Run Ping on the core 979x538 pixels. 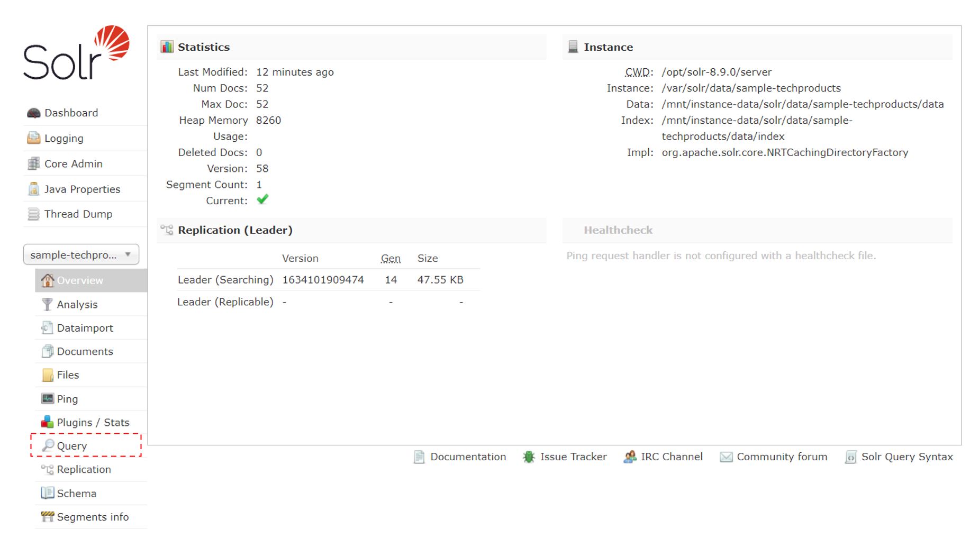tap(67, 399)
